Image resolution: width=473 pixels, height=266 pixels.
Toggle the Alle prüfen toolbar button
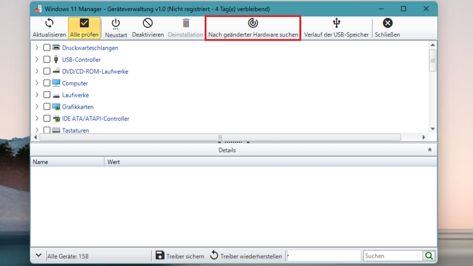click(x=84, y=23)
